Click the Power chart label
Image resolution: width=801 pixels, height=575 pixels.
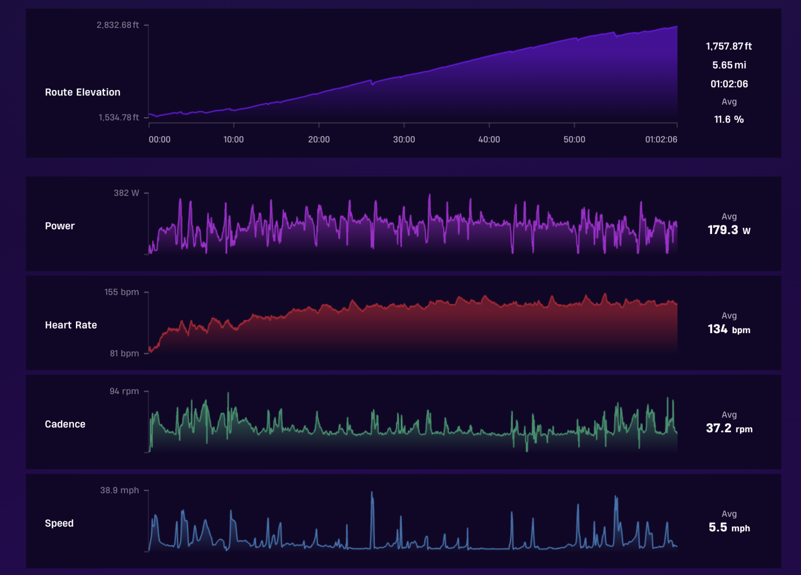click(x=60, y=226)
